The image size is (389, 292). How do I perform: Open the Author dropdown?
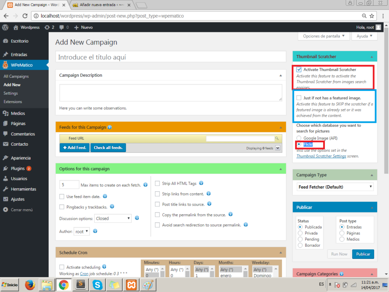point(82,232)
